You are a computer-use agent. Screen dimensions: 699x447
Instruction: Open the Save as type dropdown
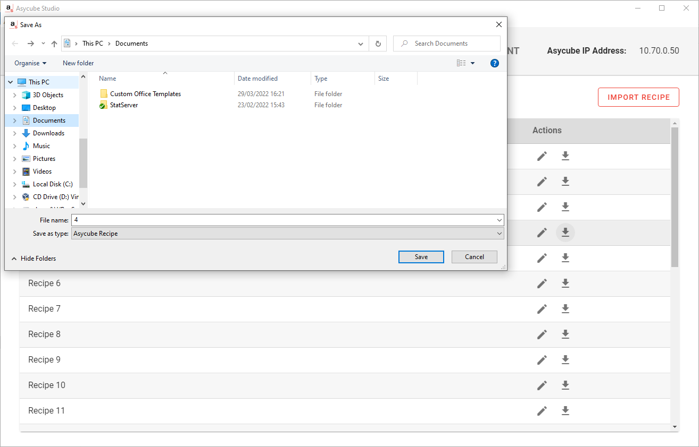[x=287, y=234]
